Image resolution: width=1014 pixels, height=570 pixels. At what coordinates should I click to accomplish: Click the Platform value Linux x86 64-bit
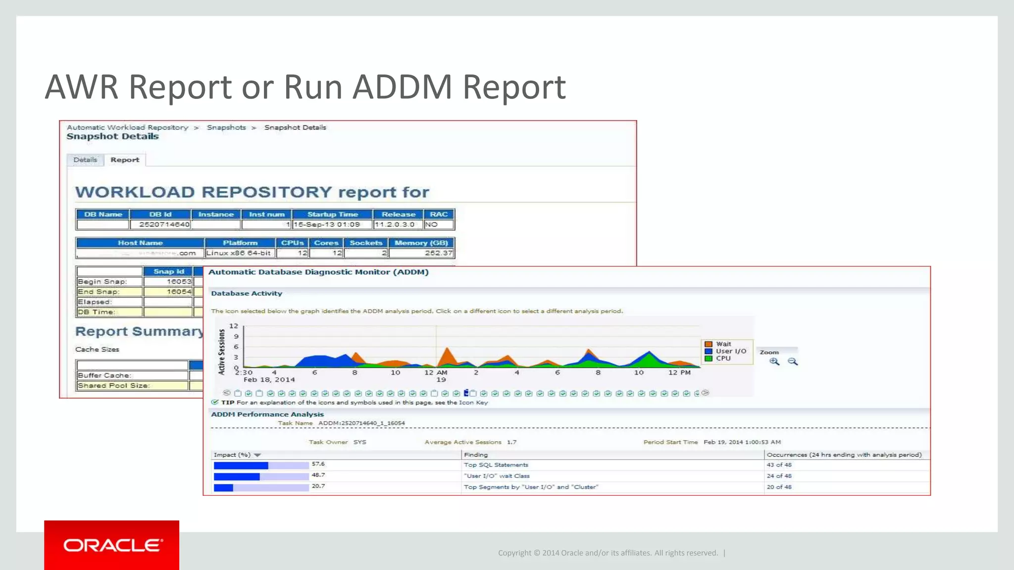click(x=239, y=253)
